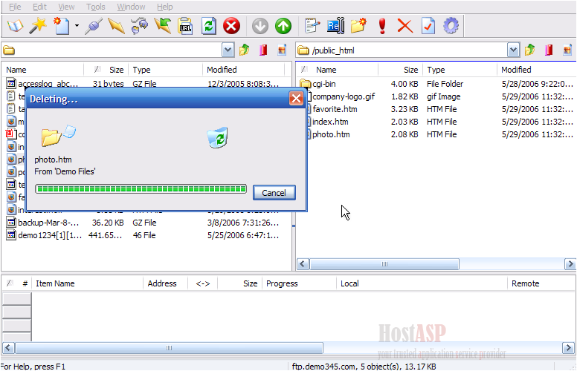Image resolution: width=577 pixels, height=371 pixels.
Task: Sort local pane by Name column
Action: 43,70
